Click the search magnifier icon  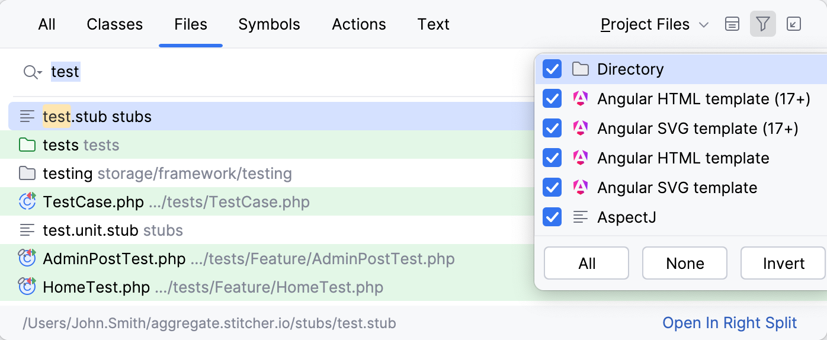[x=31, y=72]
